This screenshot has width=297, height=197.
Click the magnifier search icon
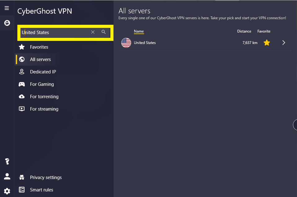104,32
